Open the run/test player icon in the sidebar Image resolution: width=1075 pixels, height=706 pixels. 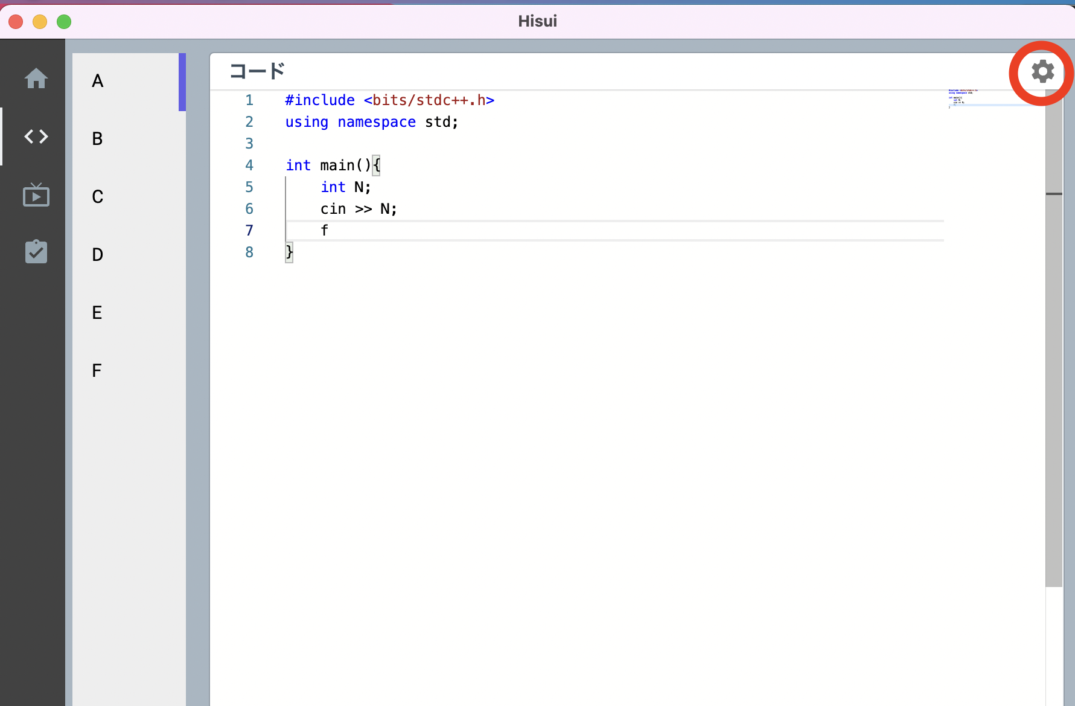(x=36, y=194)
